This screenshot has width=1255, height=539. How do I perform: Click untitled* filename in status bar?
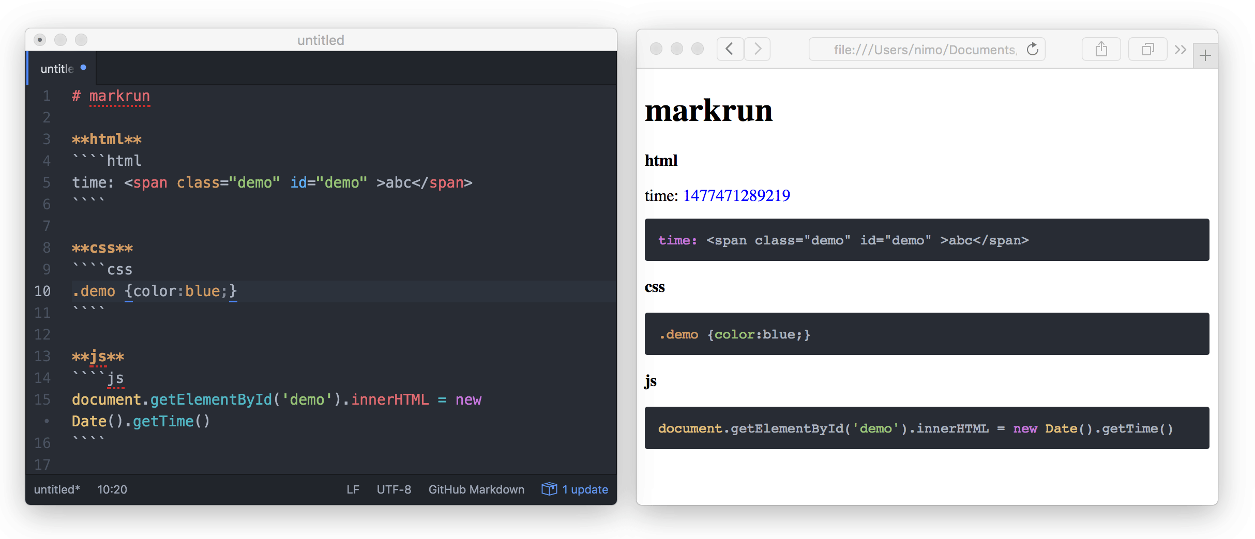pos(57,489)
